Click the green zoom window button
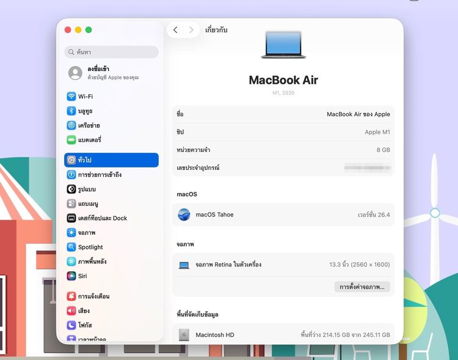 [x=89, y=30]
